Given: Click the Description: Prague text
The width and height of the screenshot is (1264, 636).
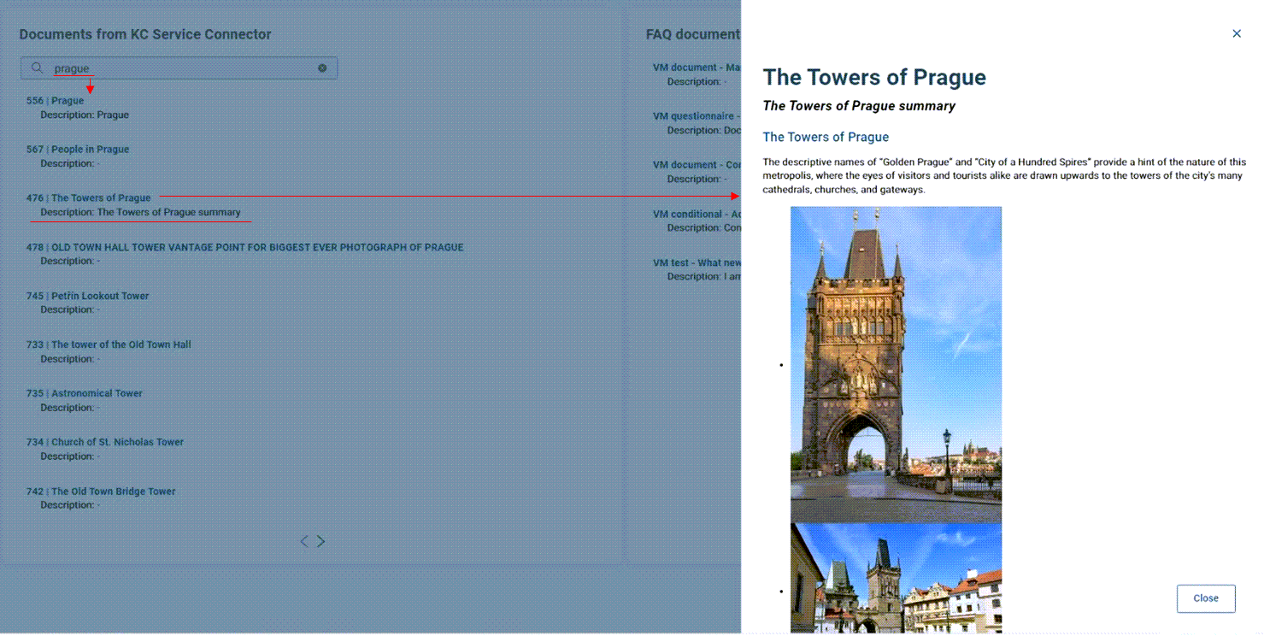Looking at the screenshot, I should [85, 115].
